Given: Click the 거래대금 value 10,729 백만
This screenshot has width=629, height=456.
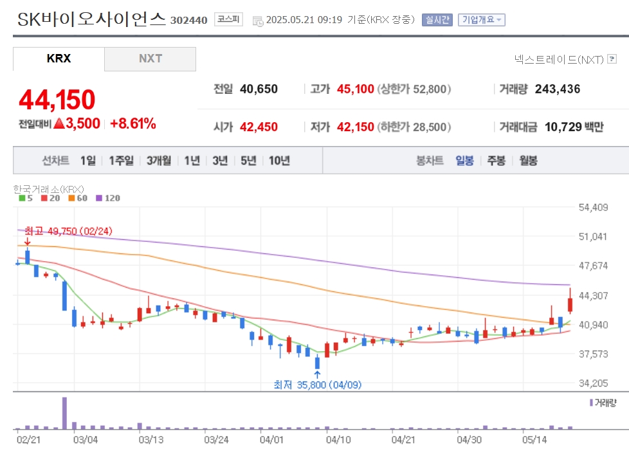Looking at the screenshot, I should tap(574, 127).
